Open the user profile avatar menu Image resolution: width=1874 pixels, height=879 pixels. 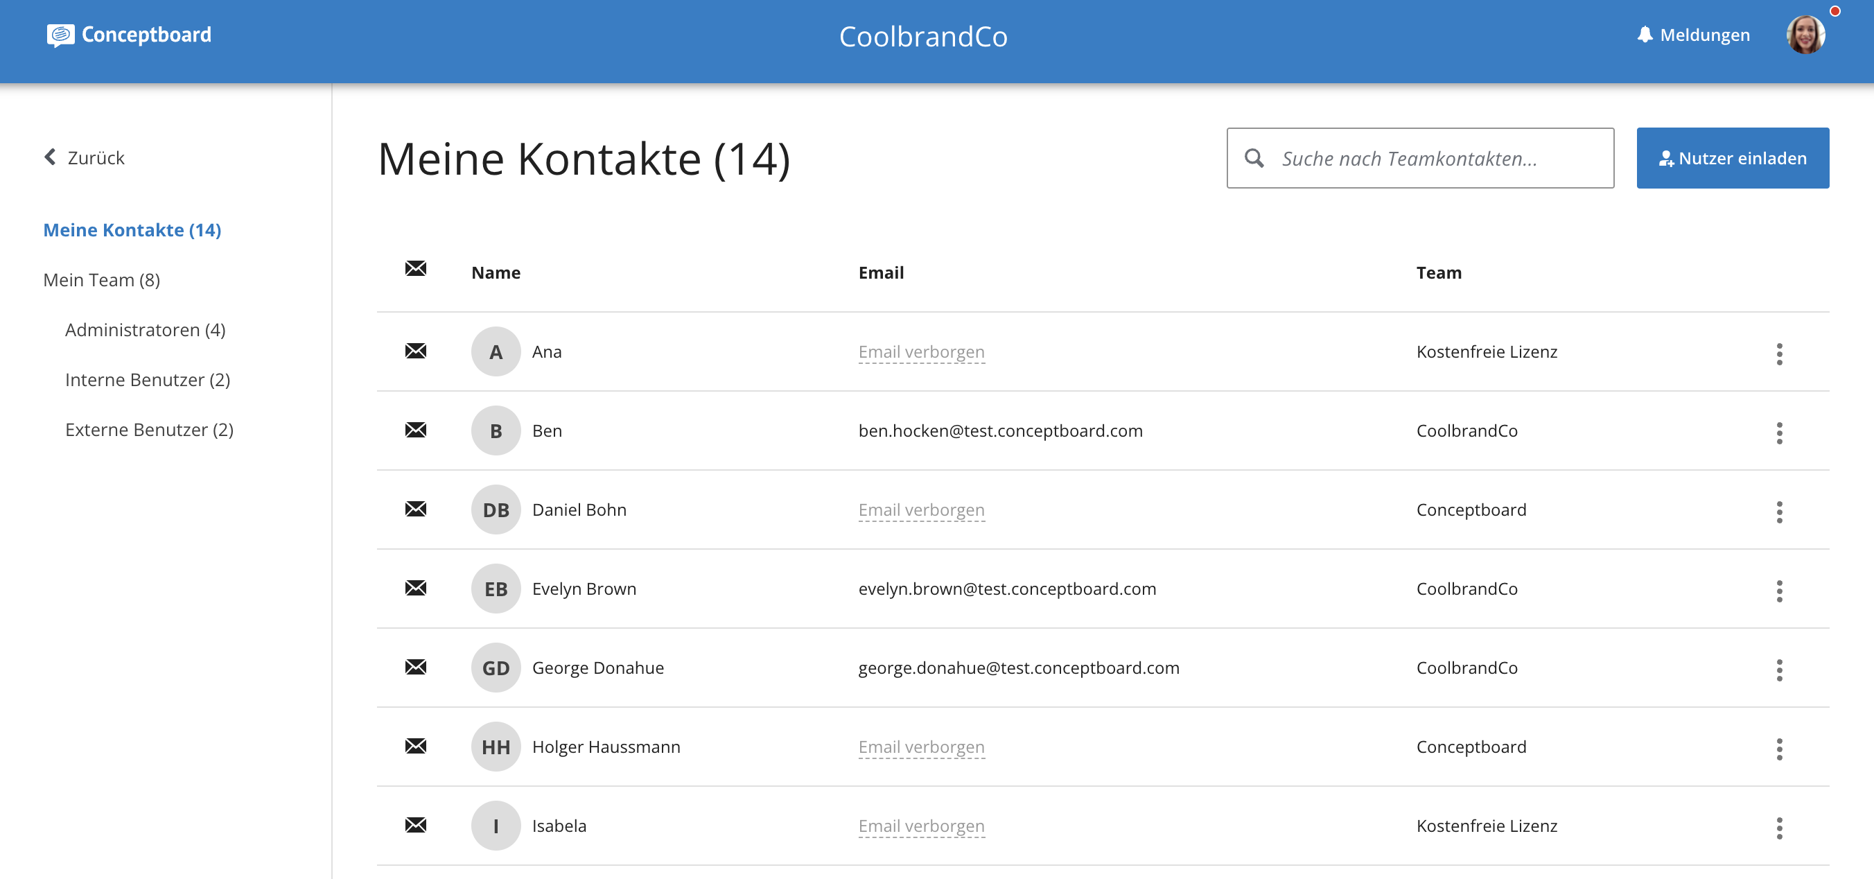click(1805, 34)
